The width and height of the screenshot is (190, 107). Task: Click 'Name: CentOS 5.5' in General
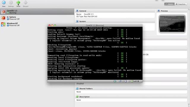(x=85, y=14)
